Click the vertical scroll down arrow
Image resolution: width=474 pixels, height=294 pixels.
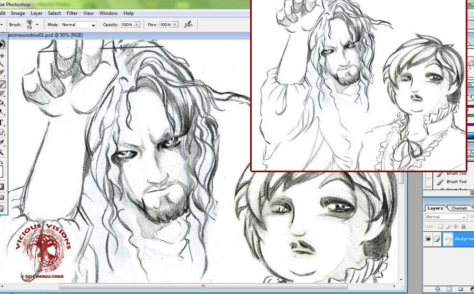coord(401,280)
